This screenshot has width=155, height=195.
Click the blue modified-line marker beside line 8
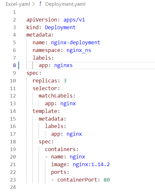(x=19, y=65)
